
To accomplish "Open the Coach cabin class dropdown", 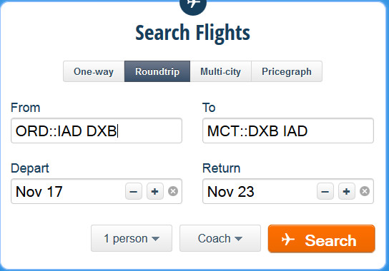I will coord(220,238).
